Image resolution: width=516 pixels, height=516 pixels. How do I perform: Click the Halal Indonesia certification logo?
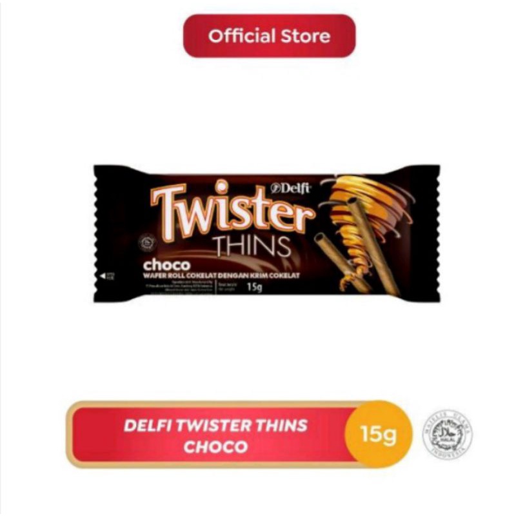[x=447, y=434]
